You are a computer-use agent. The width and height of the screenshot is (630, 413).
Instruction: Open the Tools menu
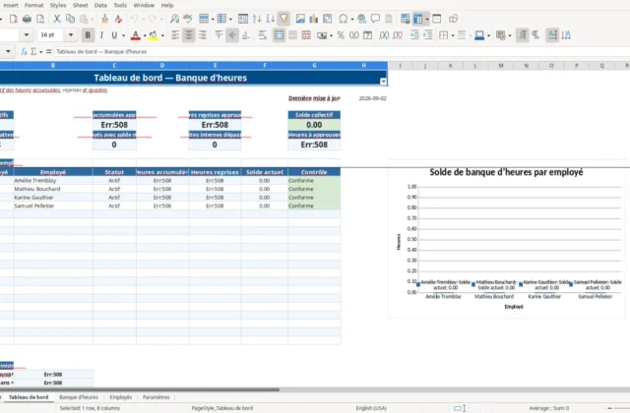click(120, 5)
